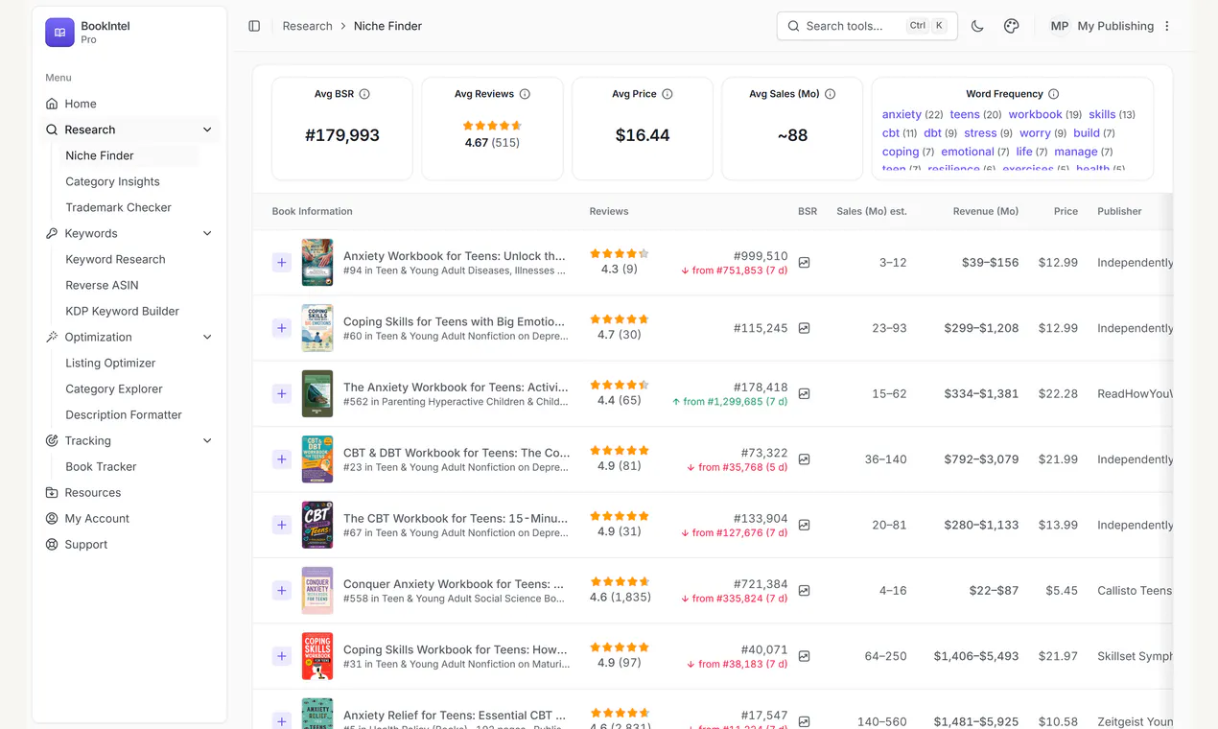Expand the CBT & DBT Workbook for Teens row
This screenshot has width=1218, height=729.
(282, 459)
